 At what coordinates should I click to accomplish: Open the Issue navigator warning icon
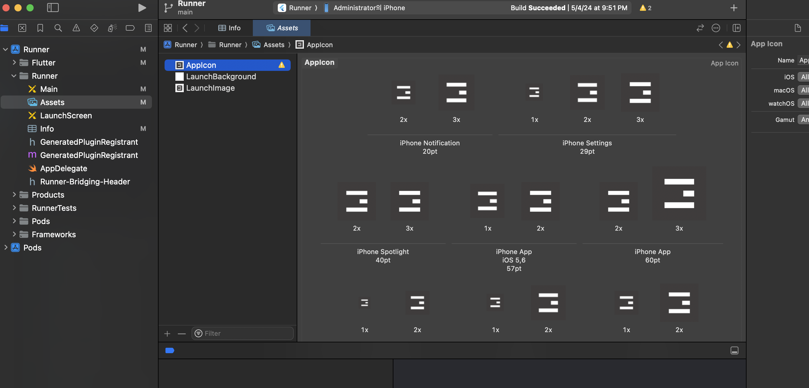tap(76, 28)
